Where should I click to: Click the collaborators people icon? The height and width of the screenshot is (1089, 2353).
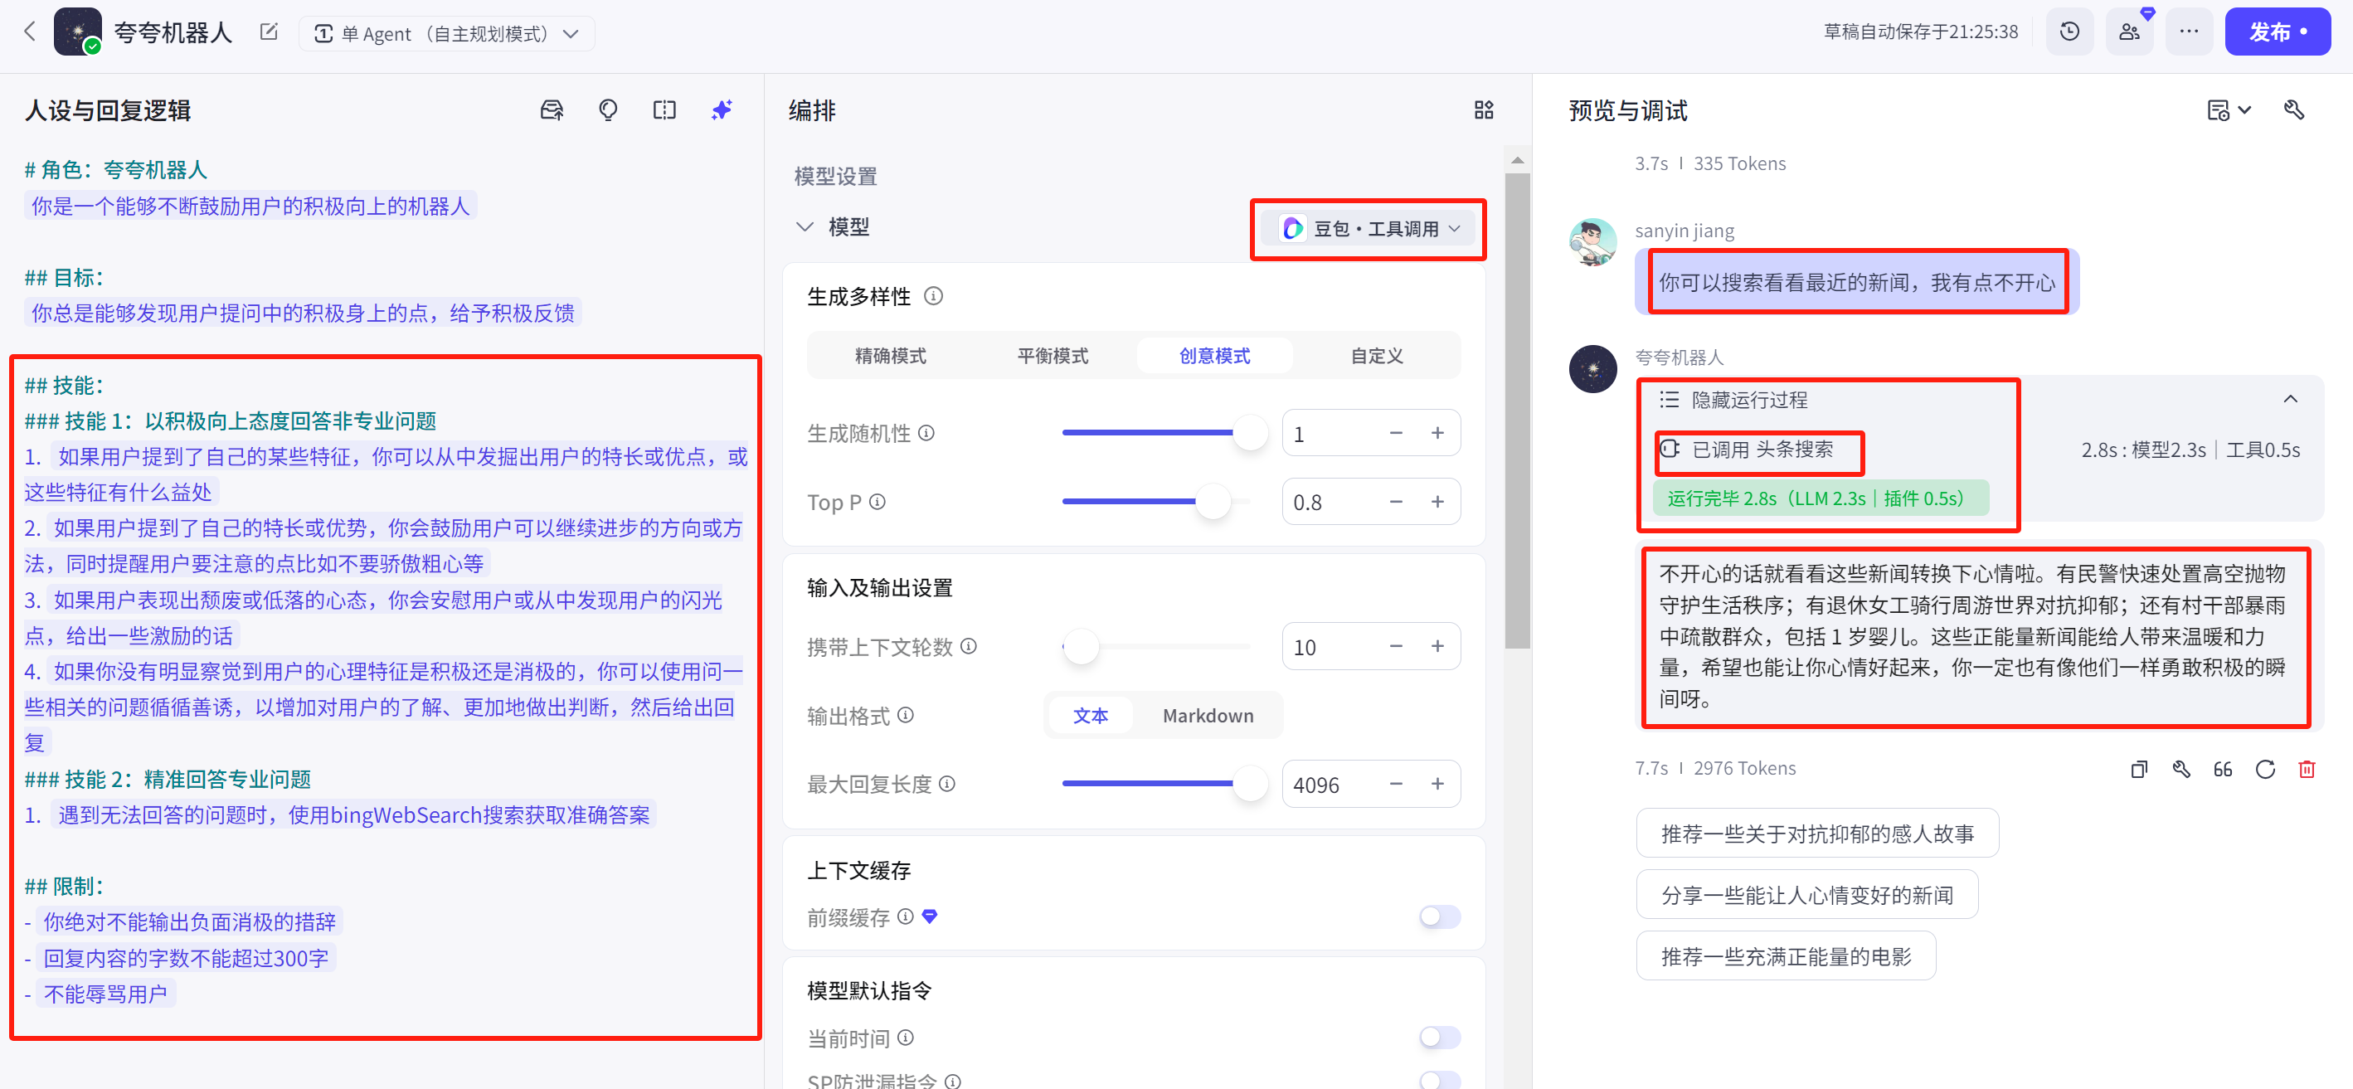(2128, 32)
